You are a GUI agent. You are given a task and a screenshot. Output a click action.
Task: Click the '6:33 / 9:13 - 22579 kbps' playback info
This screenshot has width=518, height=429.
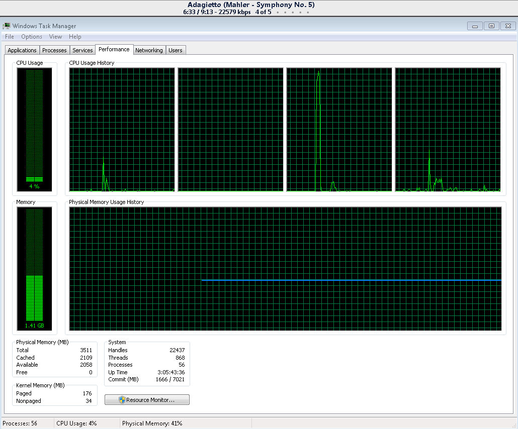[x=217, y=12]
